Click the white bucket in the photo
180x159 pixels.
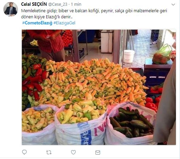pyautogui.click(x=129, y=56)
